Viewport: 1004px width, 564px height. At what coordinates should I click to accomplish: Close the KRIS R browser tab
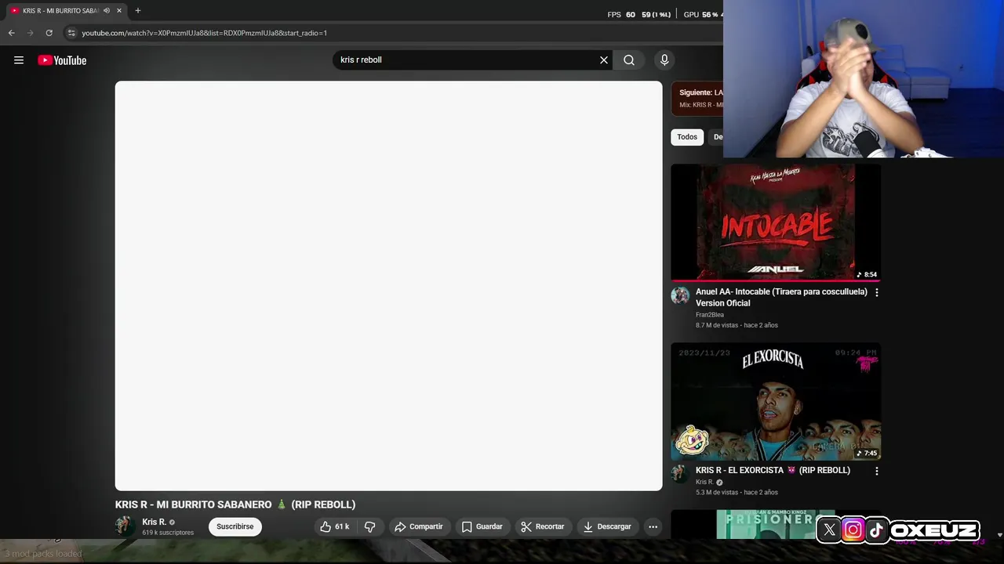119,11
